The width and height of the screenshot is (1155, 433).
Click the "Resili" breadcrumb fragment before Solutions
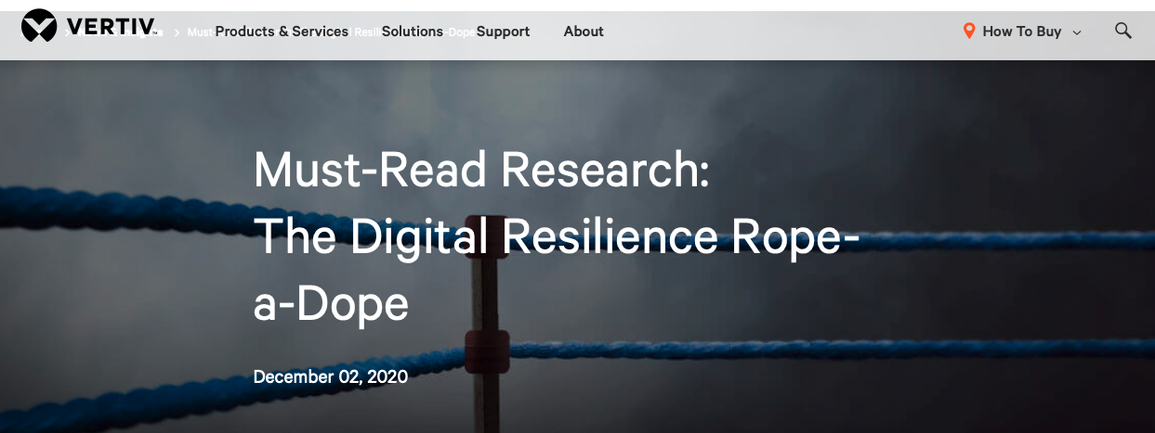point(366,32)
